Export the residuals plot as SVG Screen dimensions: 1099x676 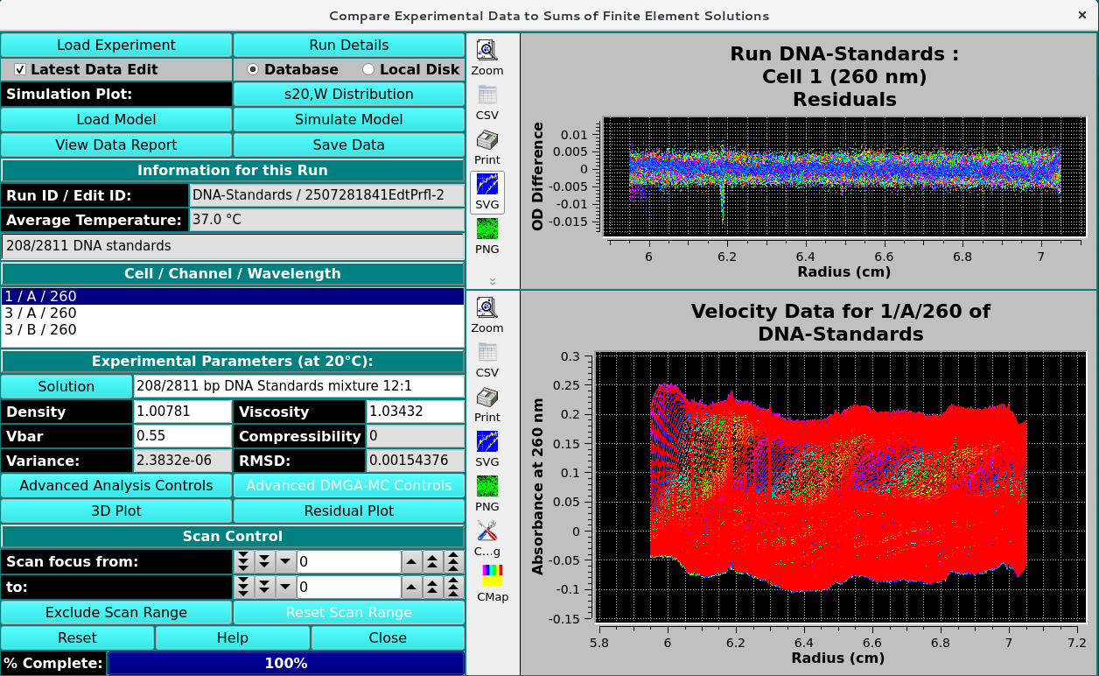(487, 186)
